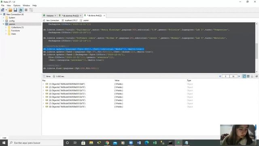Click the Key column header
Viewport: 259px width, 146px height.
coord(44,80)
